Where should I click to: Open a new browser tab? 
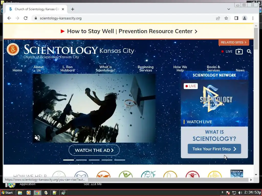coord(72,9)
